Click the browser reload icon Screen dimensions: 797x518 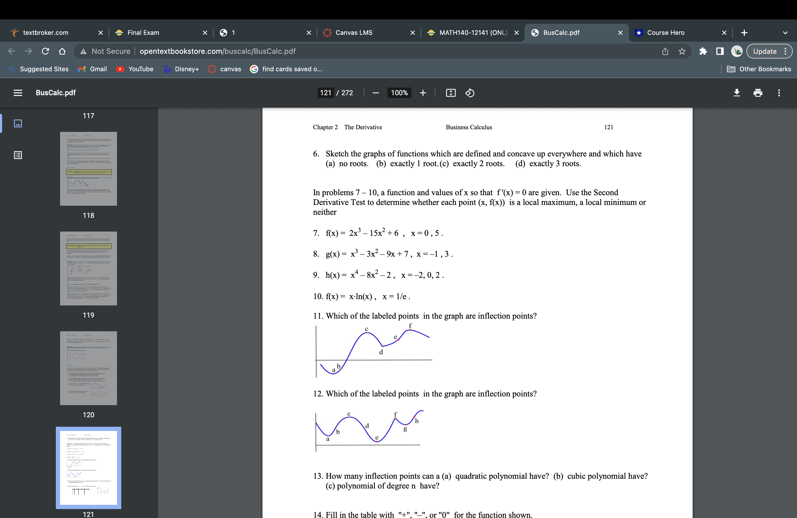click(45, 51)
